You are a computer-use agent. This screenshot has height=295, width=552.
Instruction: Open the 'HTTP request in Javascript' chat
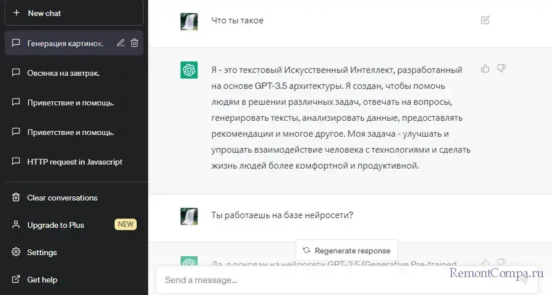(74, 162)
